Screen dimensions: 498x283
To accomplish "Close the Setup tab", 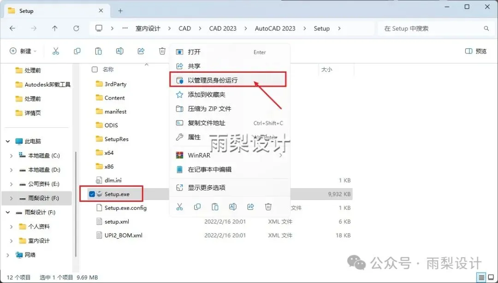I will click(x=101, y=11).
